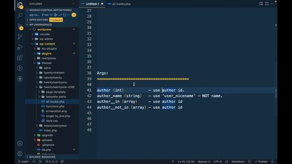This screenshot has width=292, height=164.
Task: Open the editor more actions ellipsis
Action: (272, 4)
